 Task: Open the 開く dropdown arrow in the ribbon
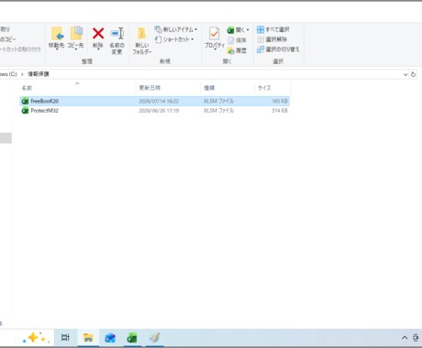point(248,30)
